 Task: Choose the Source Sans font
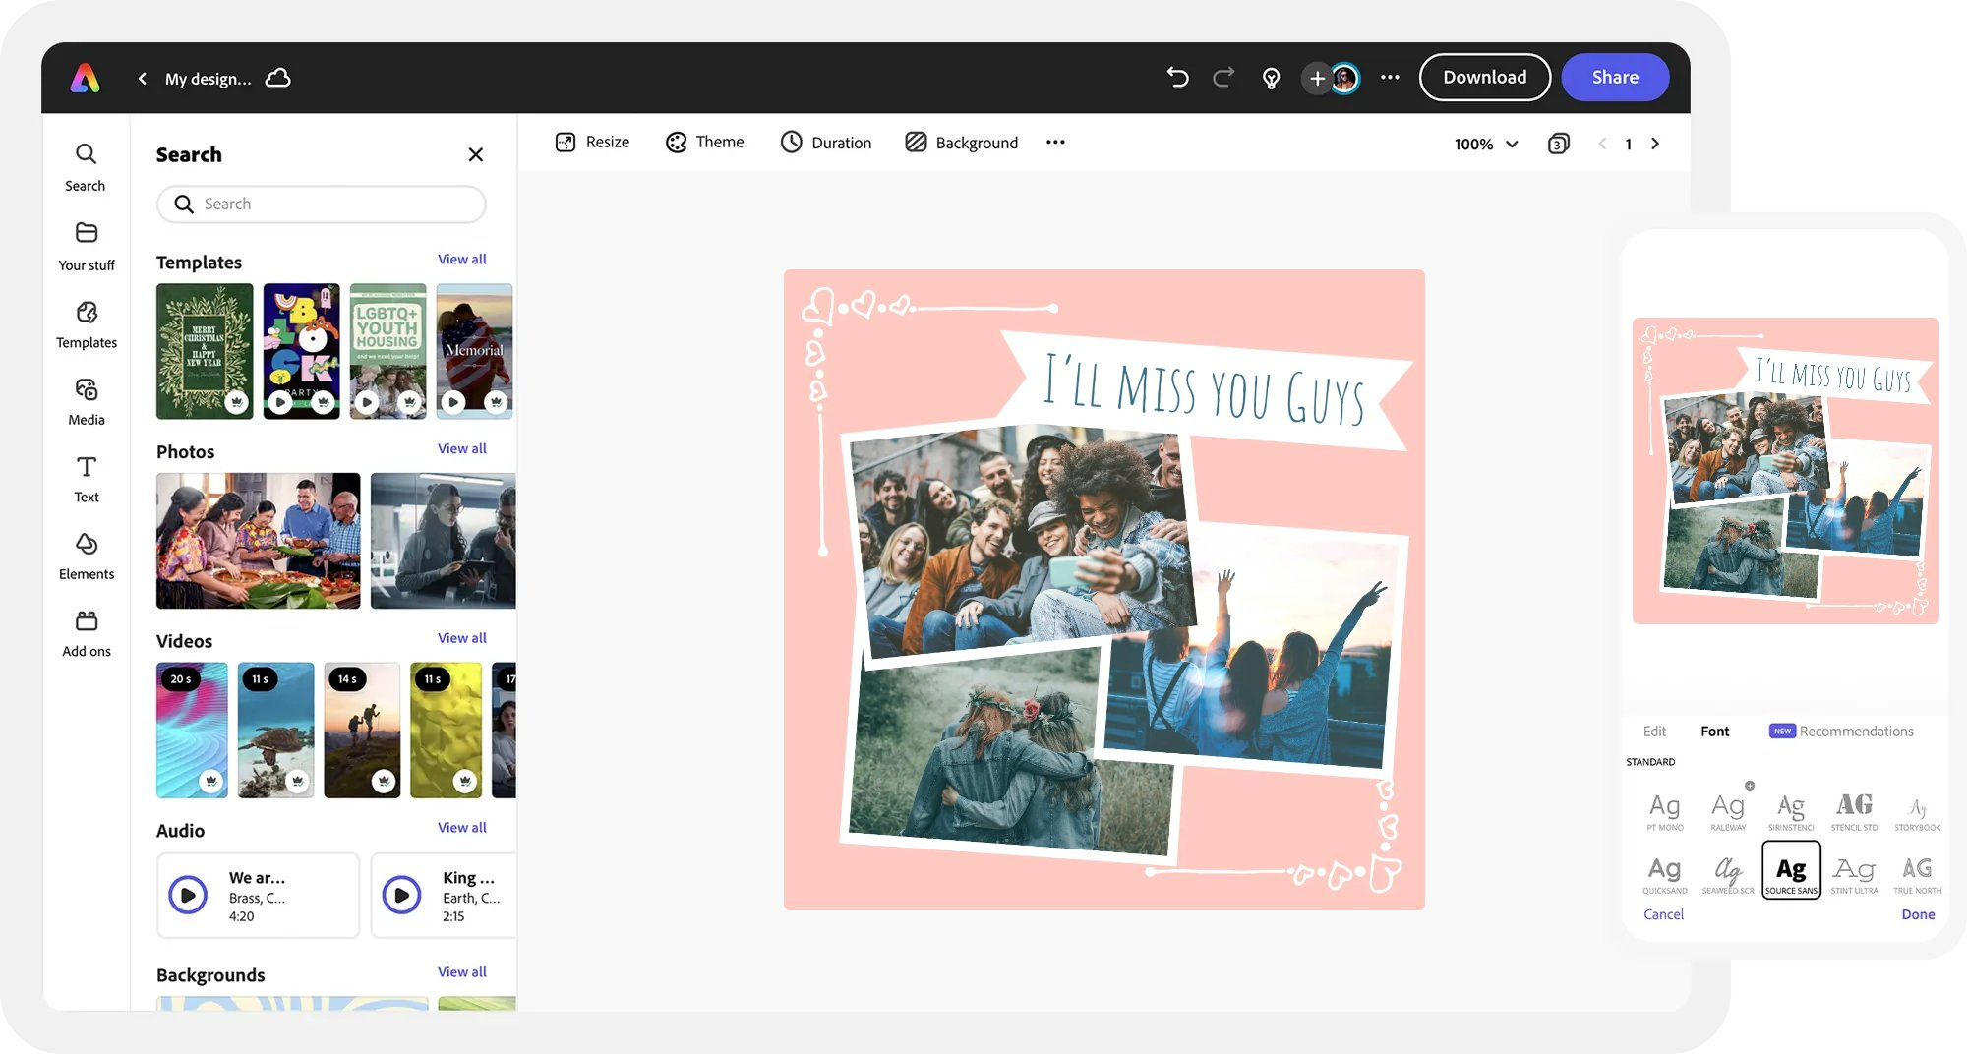pyautogui.click(x=1791, y=870)
